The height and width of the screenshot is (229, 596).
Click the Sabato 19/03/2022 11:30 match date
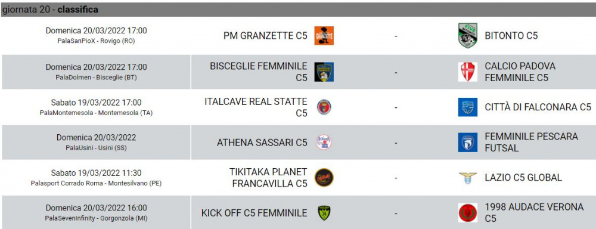(96, 173)
